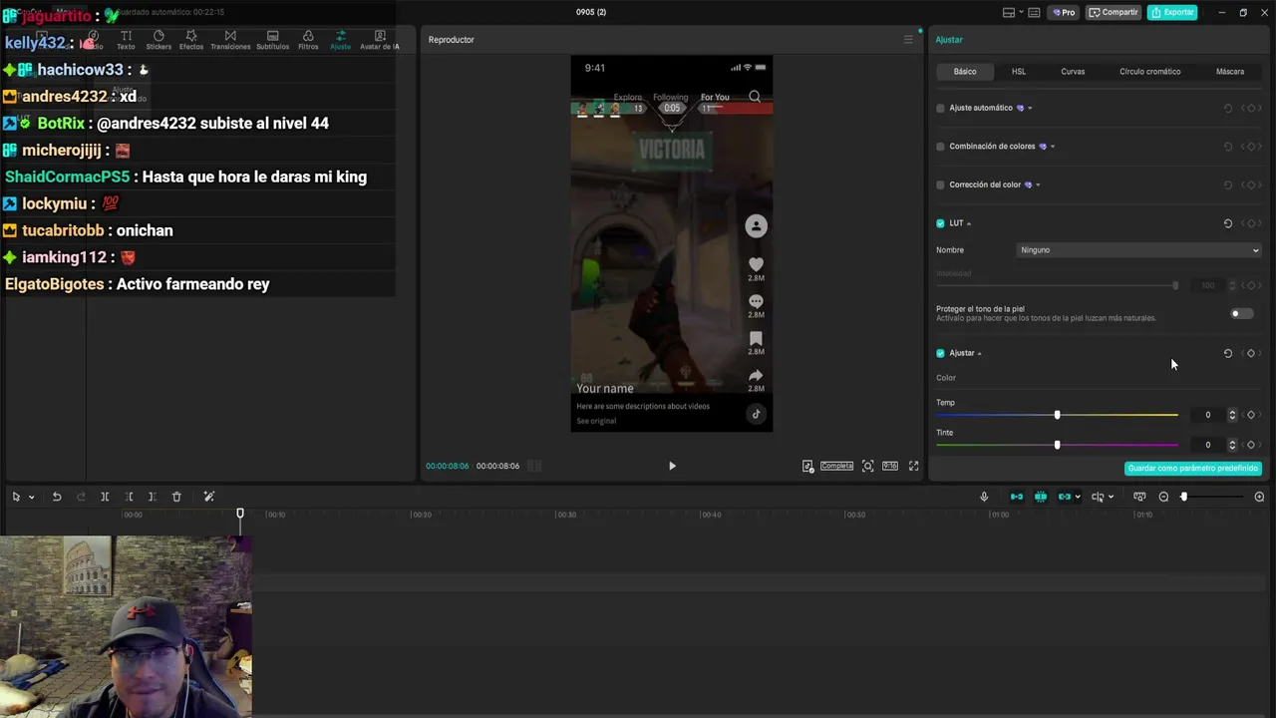Click the player compare original icon
Image resolution: width=1276 pixels, height=718 pixels.
[x=807, y=466]
